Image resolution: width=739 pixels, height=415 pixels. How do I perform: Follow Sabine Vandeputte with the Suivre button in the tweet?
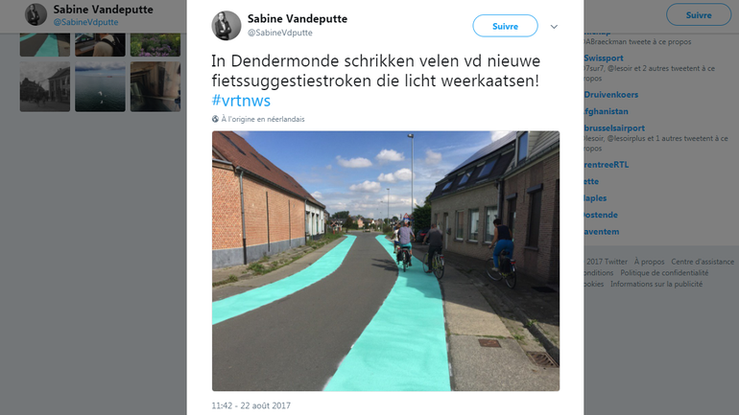pos(505,26)
